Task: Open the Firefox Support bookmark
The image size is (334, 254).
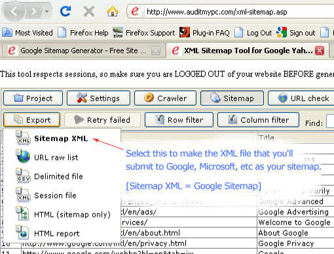Action: tap(144, 33)
